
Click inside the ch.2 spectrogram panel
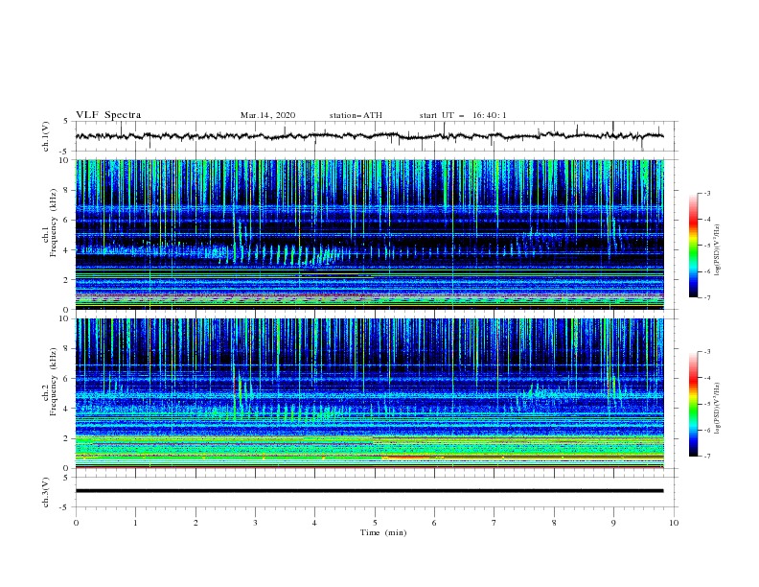coord(370,393)
